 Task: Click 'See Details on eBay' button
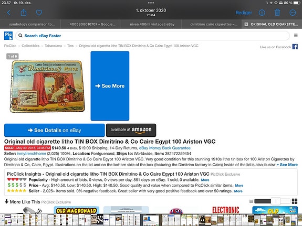pos(55,130)
